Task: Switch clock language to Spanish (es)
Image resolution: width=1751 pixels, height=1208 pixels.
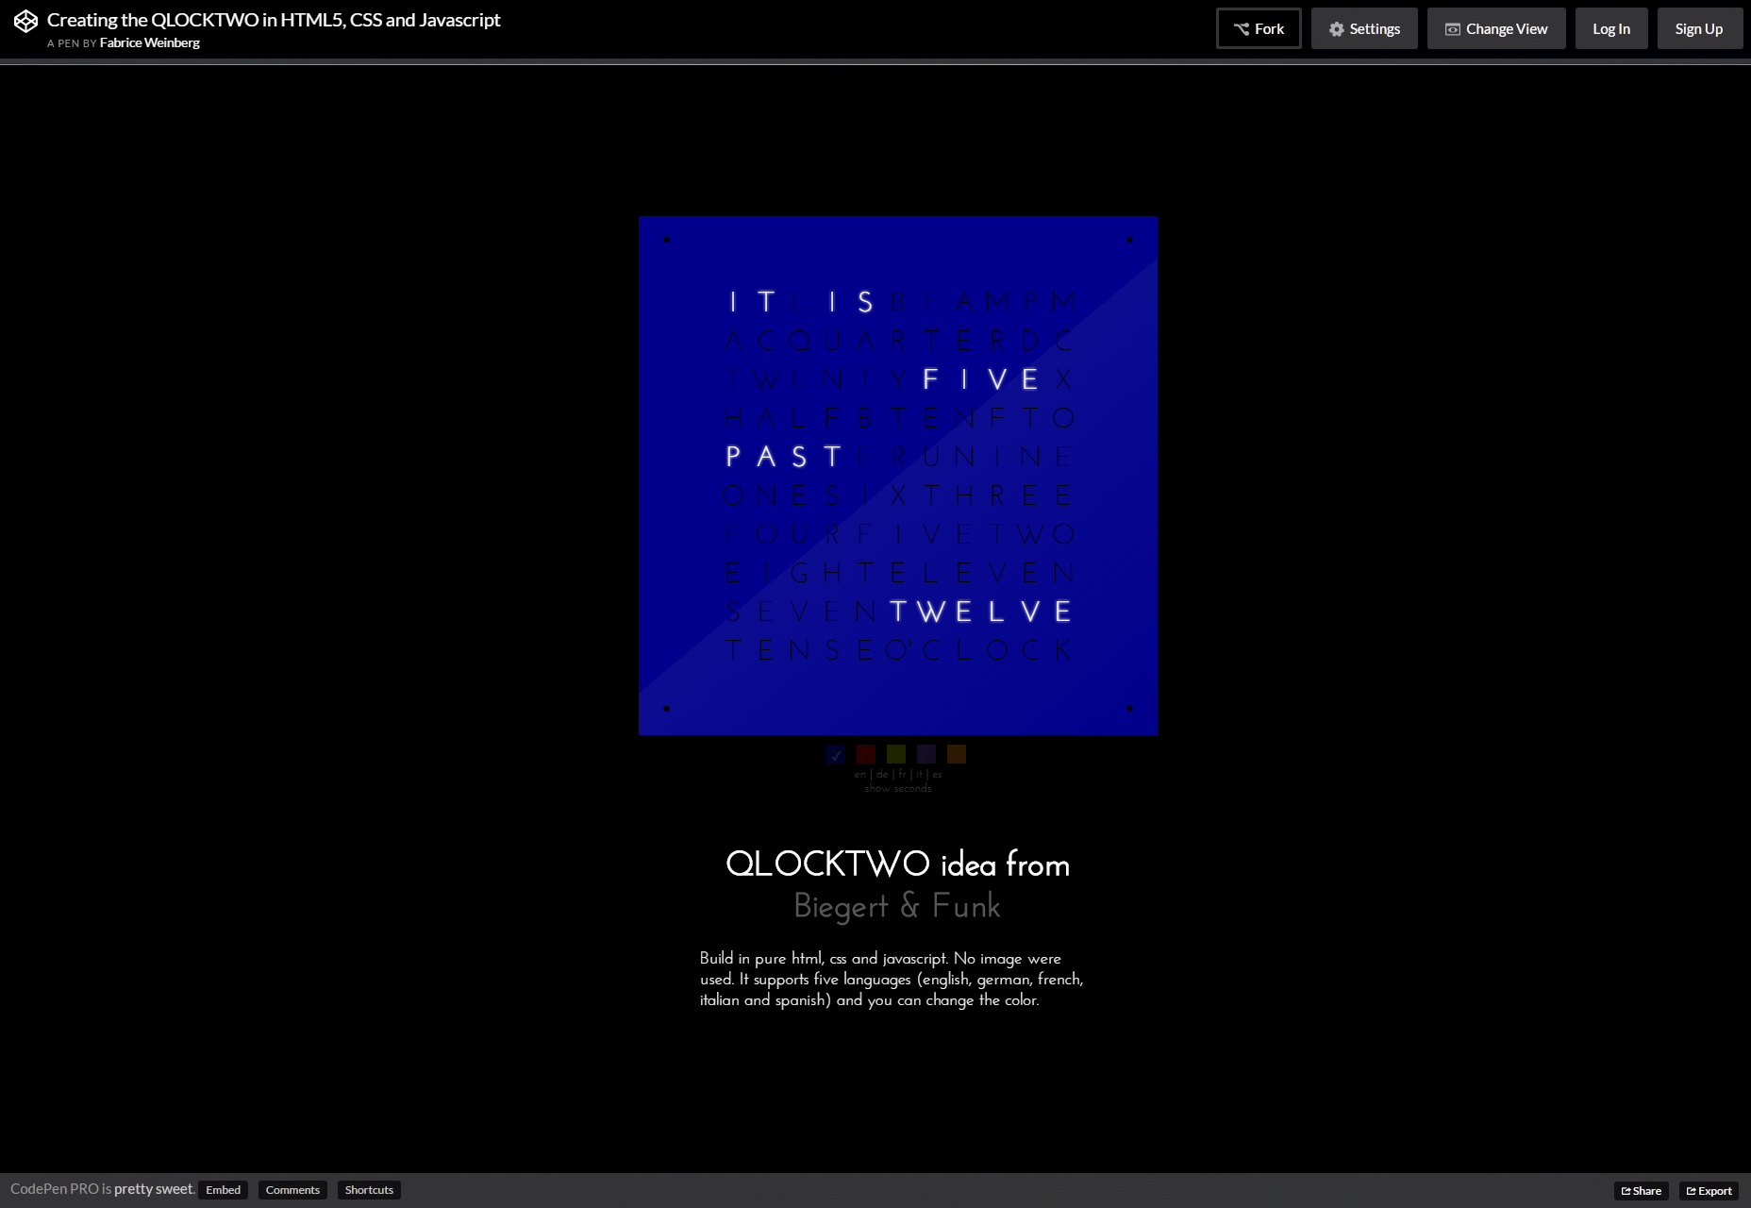Action: pyautogui.click(x=937, y=774)
